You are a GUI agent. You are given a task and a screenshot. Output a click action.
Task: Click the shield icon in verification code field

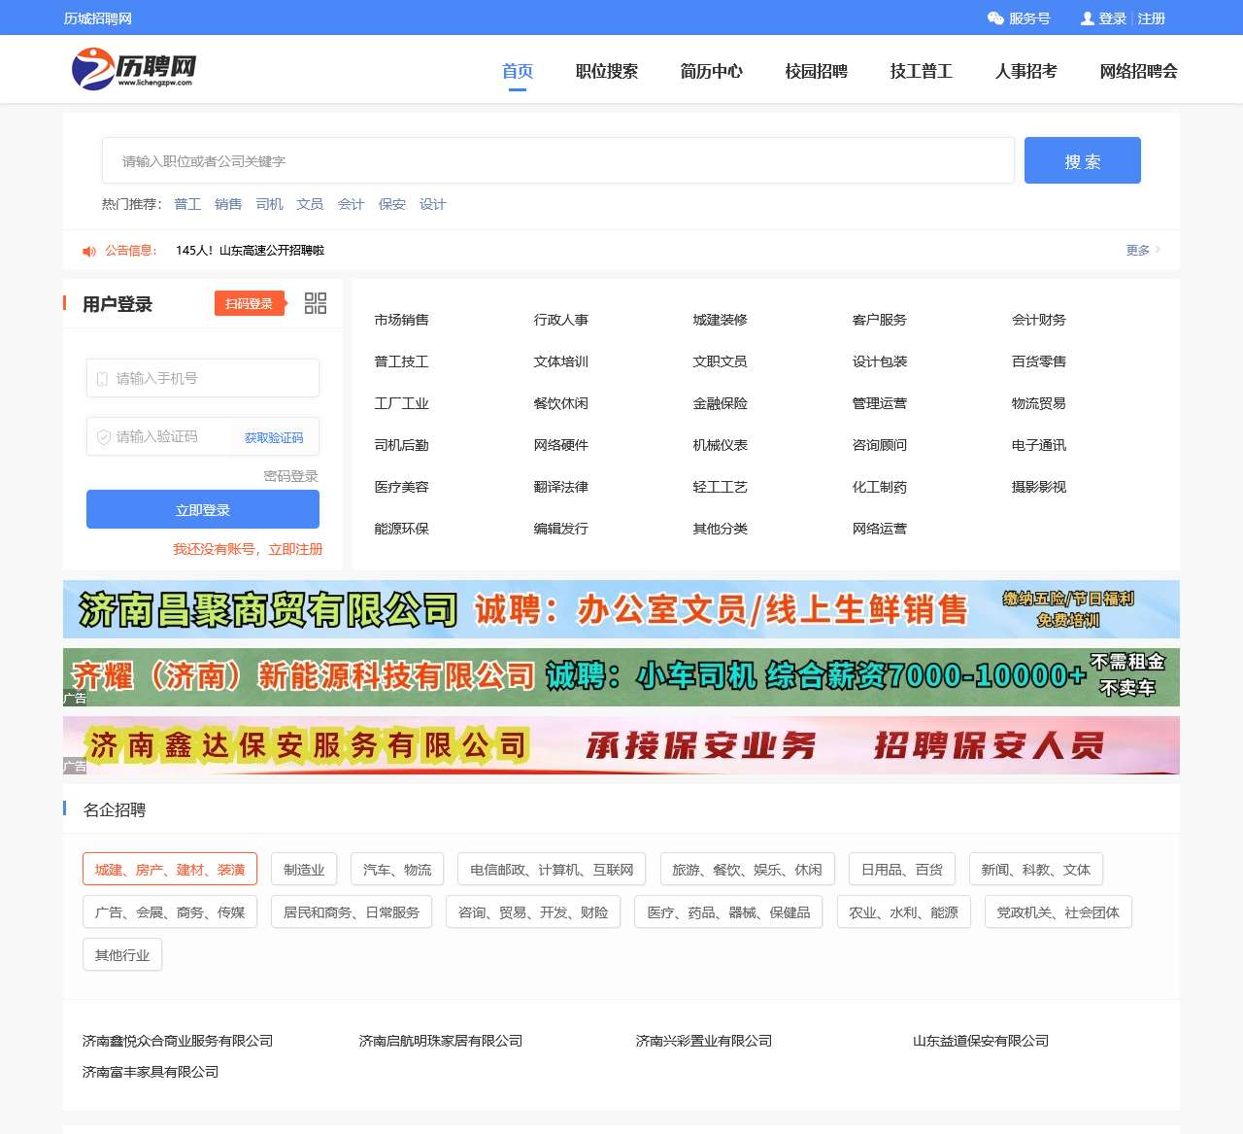pyautogui.click(x=102, y=436)
